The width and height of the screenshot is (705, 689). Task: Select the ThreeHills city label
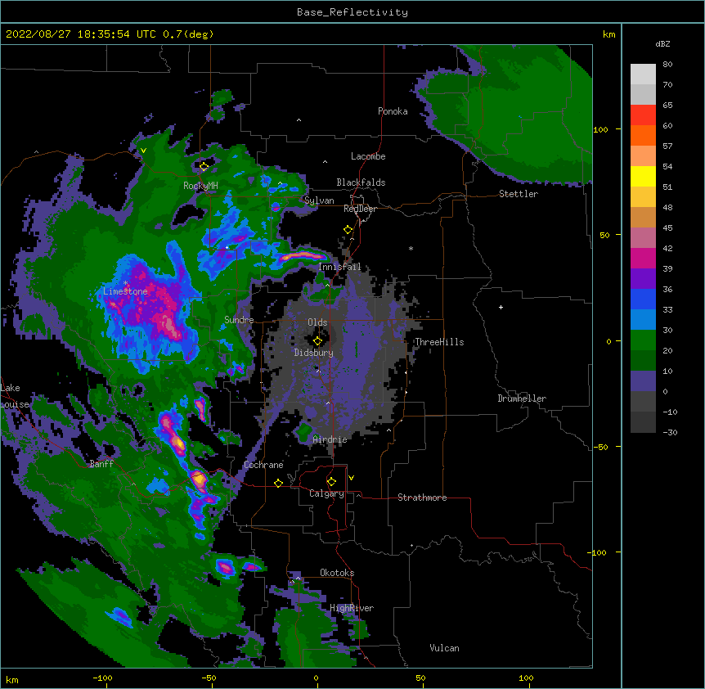[x=439, y=342]
